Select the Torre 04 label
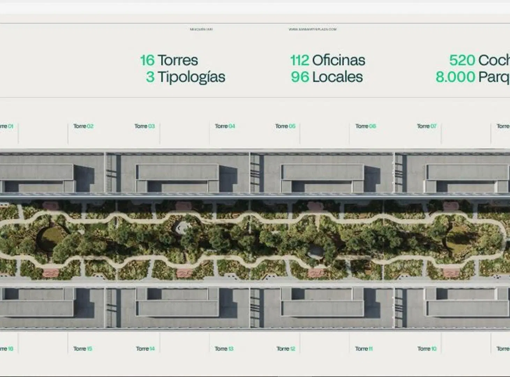This screenshot has width=510, height=377. pos(225,126)
